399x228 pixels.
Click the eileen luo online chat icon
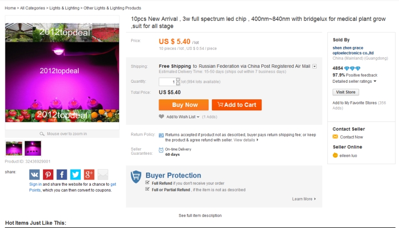[335, 155]
